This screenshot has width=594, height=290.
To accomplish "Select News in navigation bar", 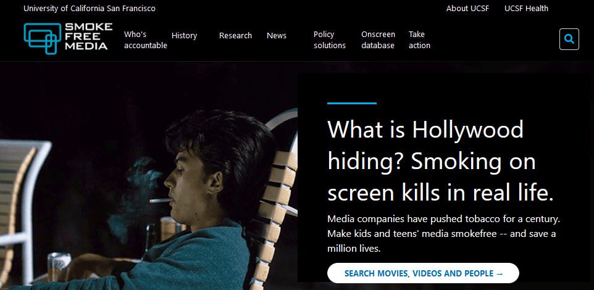I will pos(277,36).
